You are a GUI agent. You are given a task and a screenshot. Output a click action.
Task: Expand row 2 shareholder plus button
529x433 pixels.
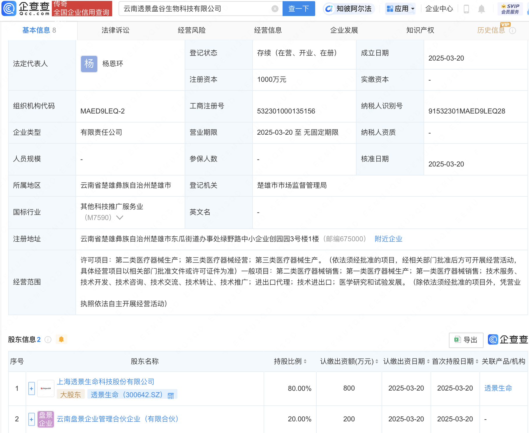[x=31, y=419]
